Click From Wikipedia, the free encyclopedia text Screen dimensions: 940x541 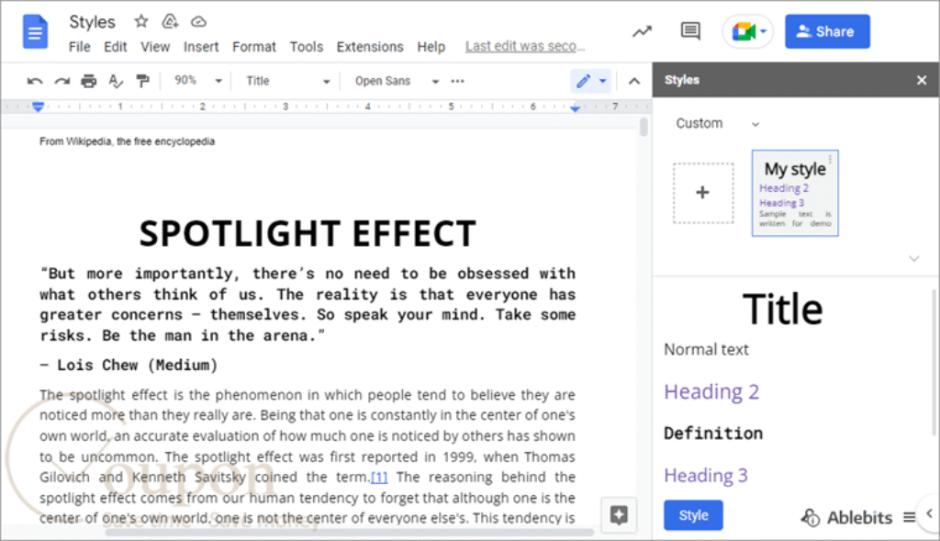127,141
